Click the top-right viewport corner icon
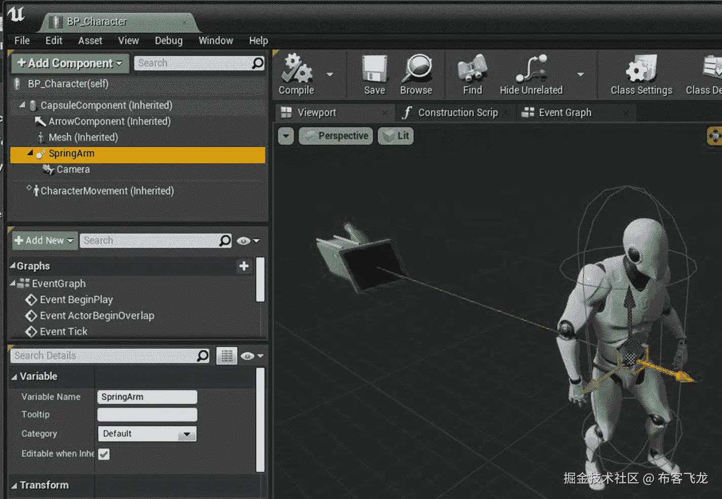 tap(714, 136)
